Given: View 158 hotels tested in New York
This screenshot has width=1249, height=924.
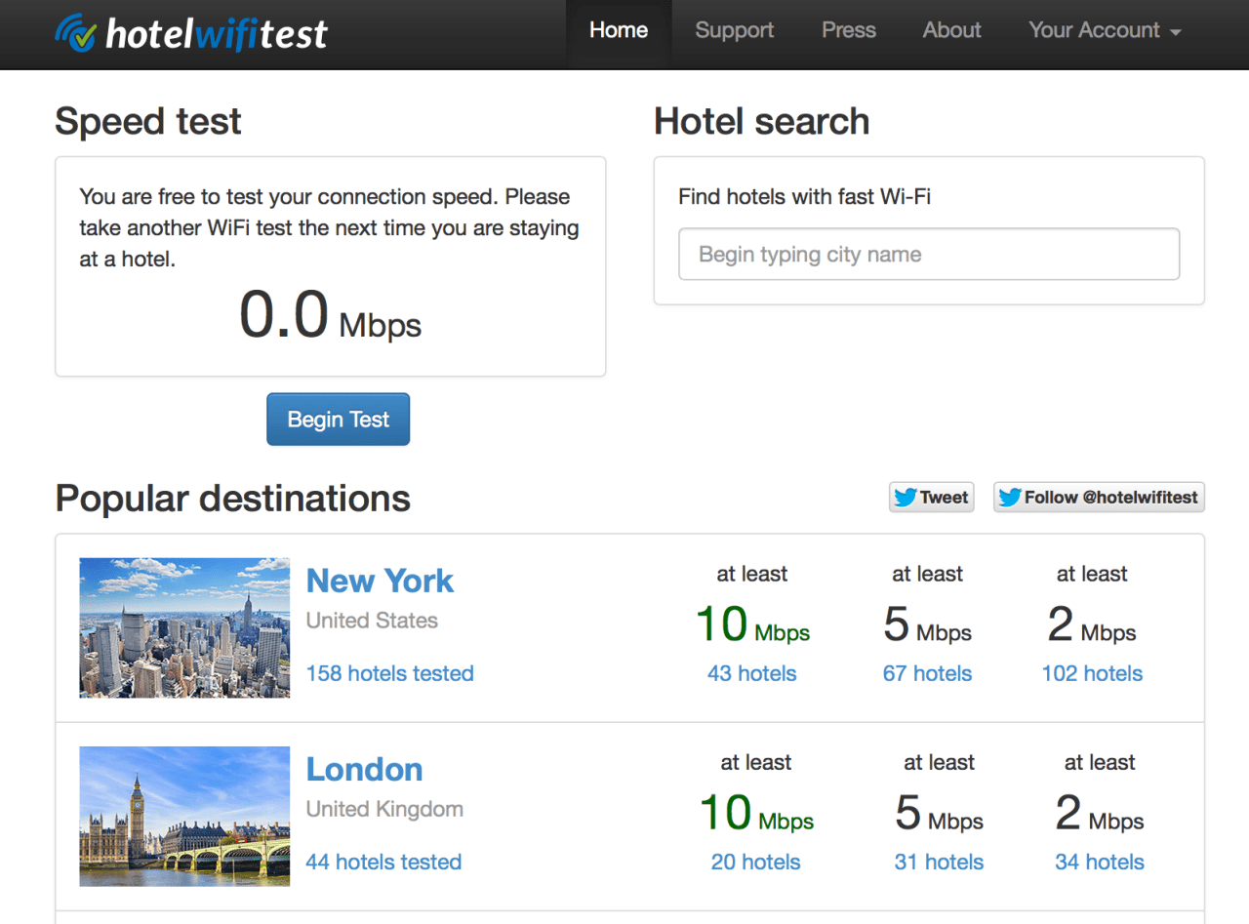Looking at the screenshot, I should pos(389,673).
